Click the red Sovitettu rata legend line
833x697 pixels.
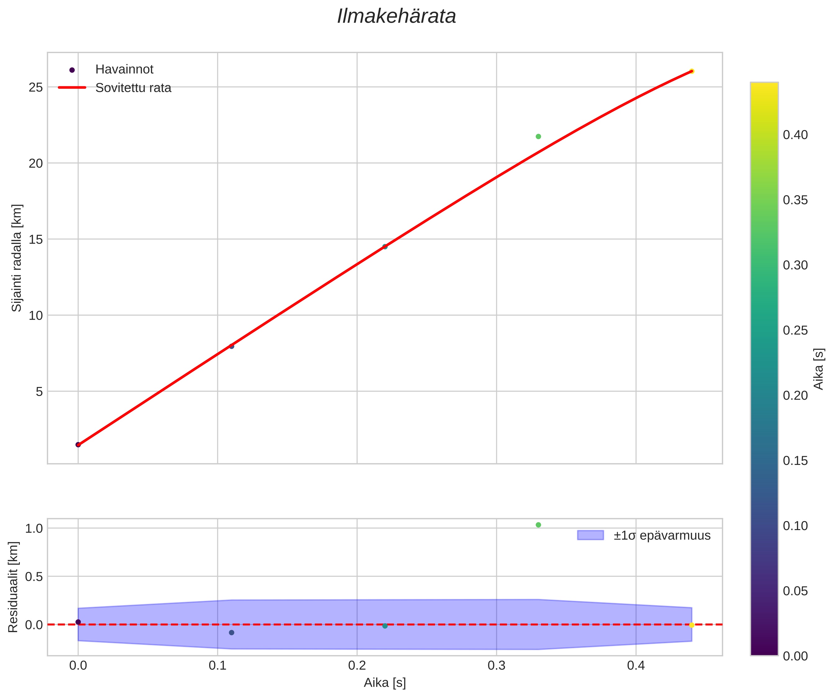(72, 88)
